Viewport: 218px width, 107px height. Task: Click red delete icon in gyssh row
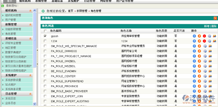[204, 36]
